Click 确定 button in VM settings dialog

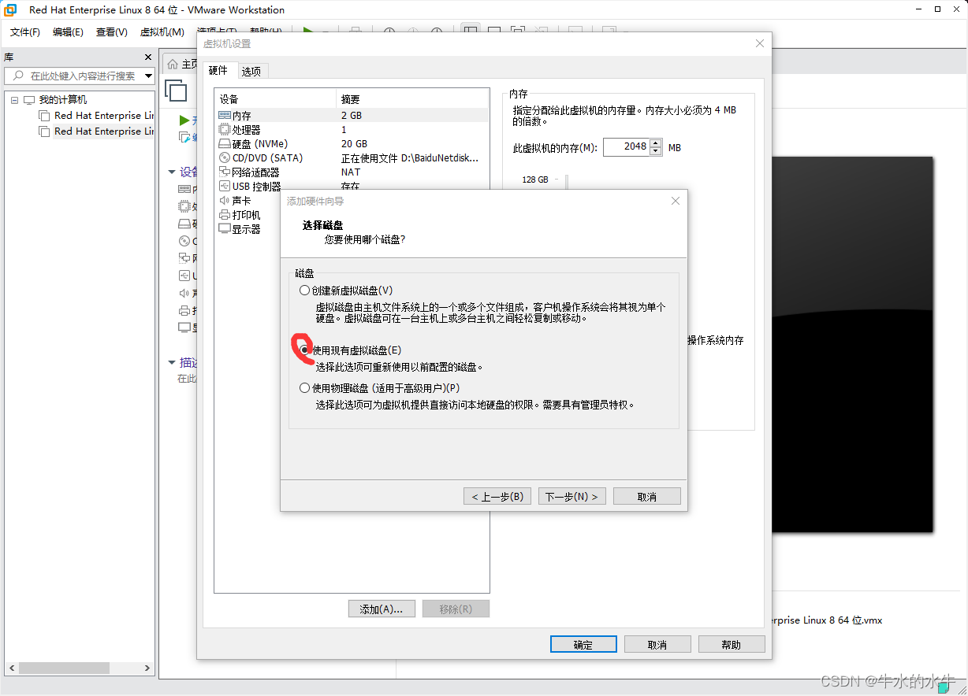click(583, 644)
